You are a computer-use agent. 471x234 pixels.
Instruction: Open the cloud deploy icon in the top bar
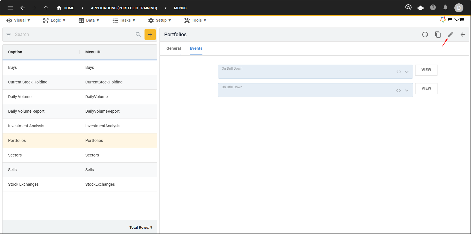408,7
